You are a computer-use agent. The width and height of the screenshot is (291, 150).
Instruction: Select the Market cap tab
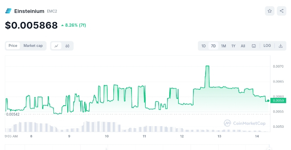pos(33,46)
